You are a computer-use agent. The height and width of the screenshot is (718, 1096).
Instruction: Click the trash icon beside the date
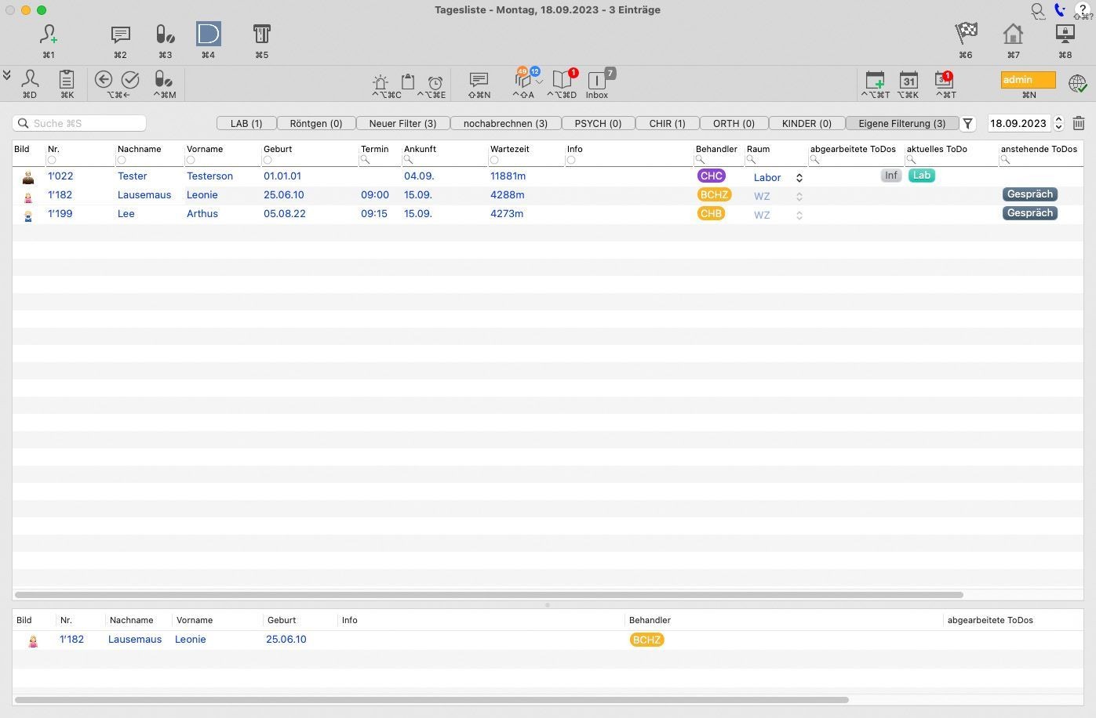click(1079, 123)
